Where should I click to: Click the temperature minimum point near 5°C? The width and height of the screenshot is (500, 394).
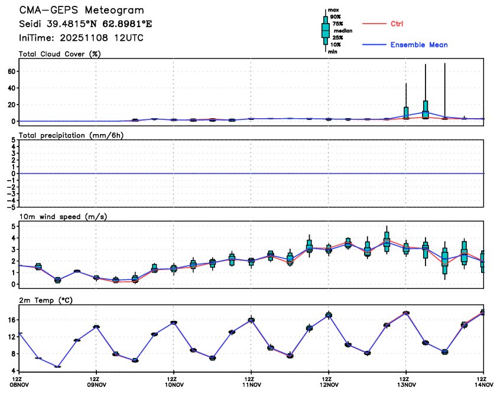click(x=58, y=367)
